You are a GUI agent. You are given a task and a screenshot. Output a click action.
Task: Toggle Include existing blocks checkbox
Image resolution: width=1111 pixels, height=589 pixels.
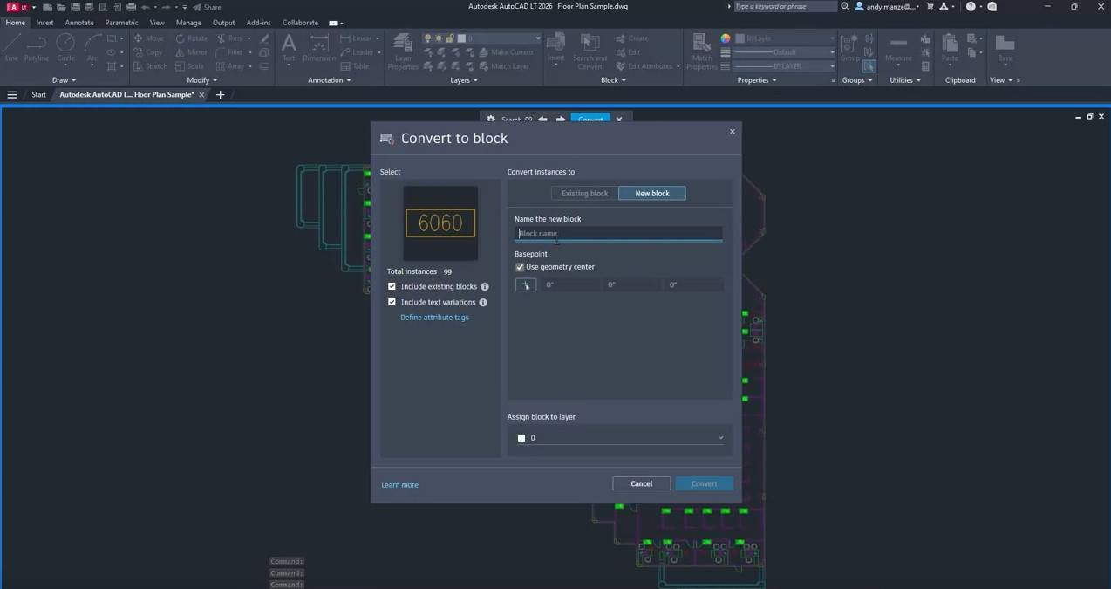(x=392, y=286)
